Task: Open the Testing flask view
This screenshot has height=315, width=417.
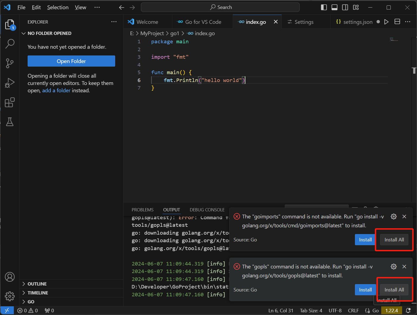Action: pyautogui.click(x=10, y=122)
